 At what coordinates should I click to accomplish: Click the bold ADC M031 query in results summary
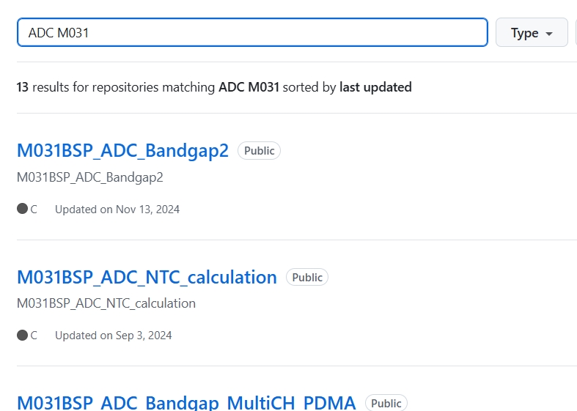click(x=249, y=87)
